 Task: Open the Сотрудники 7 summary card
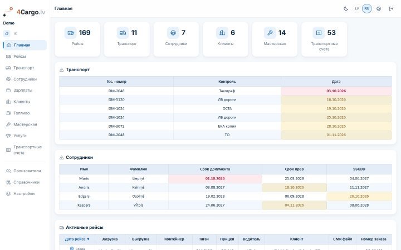176,39
